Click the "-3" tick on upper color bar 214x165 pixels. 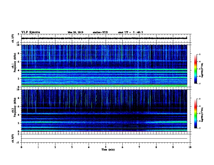pos(199,54)
